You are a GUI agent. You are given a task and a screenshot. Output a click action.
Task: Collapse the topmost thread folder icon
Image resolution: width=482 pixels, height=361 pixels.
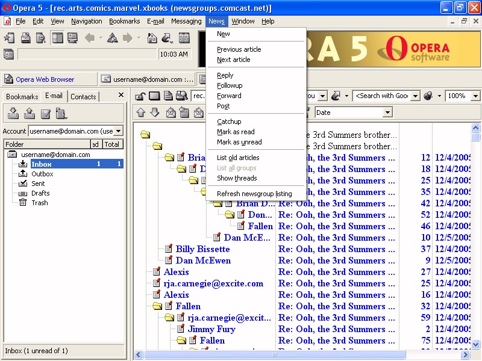coord(145,134)
